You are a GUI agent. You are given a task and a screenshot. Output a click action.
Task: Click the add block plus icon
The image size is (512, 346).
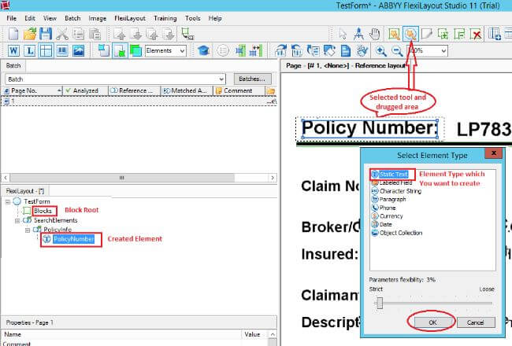click(443, 34)
